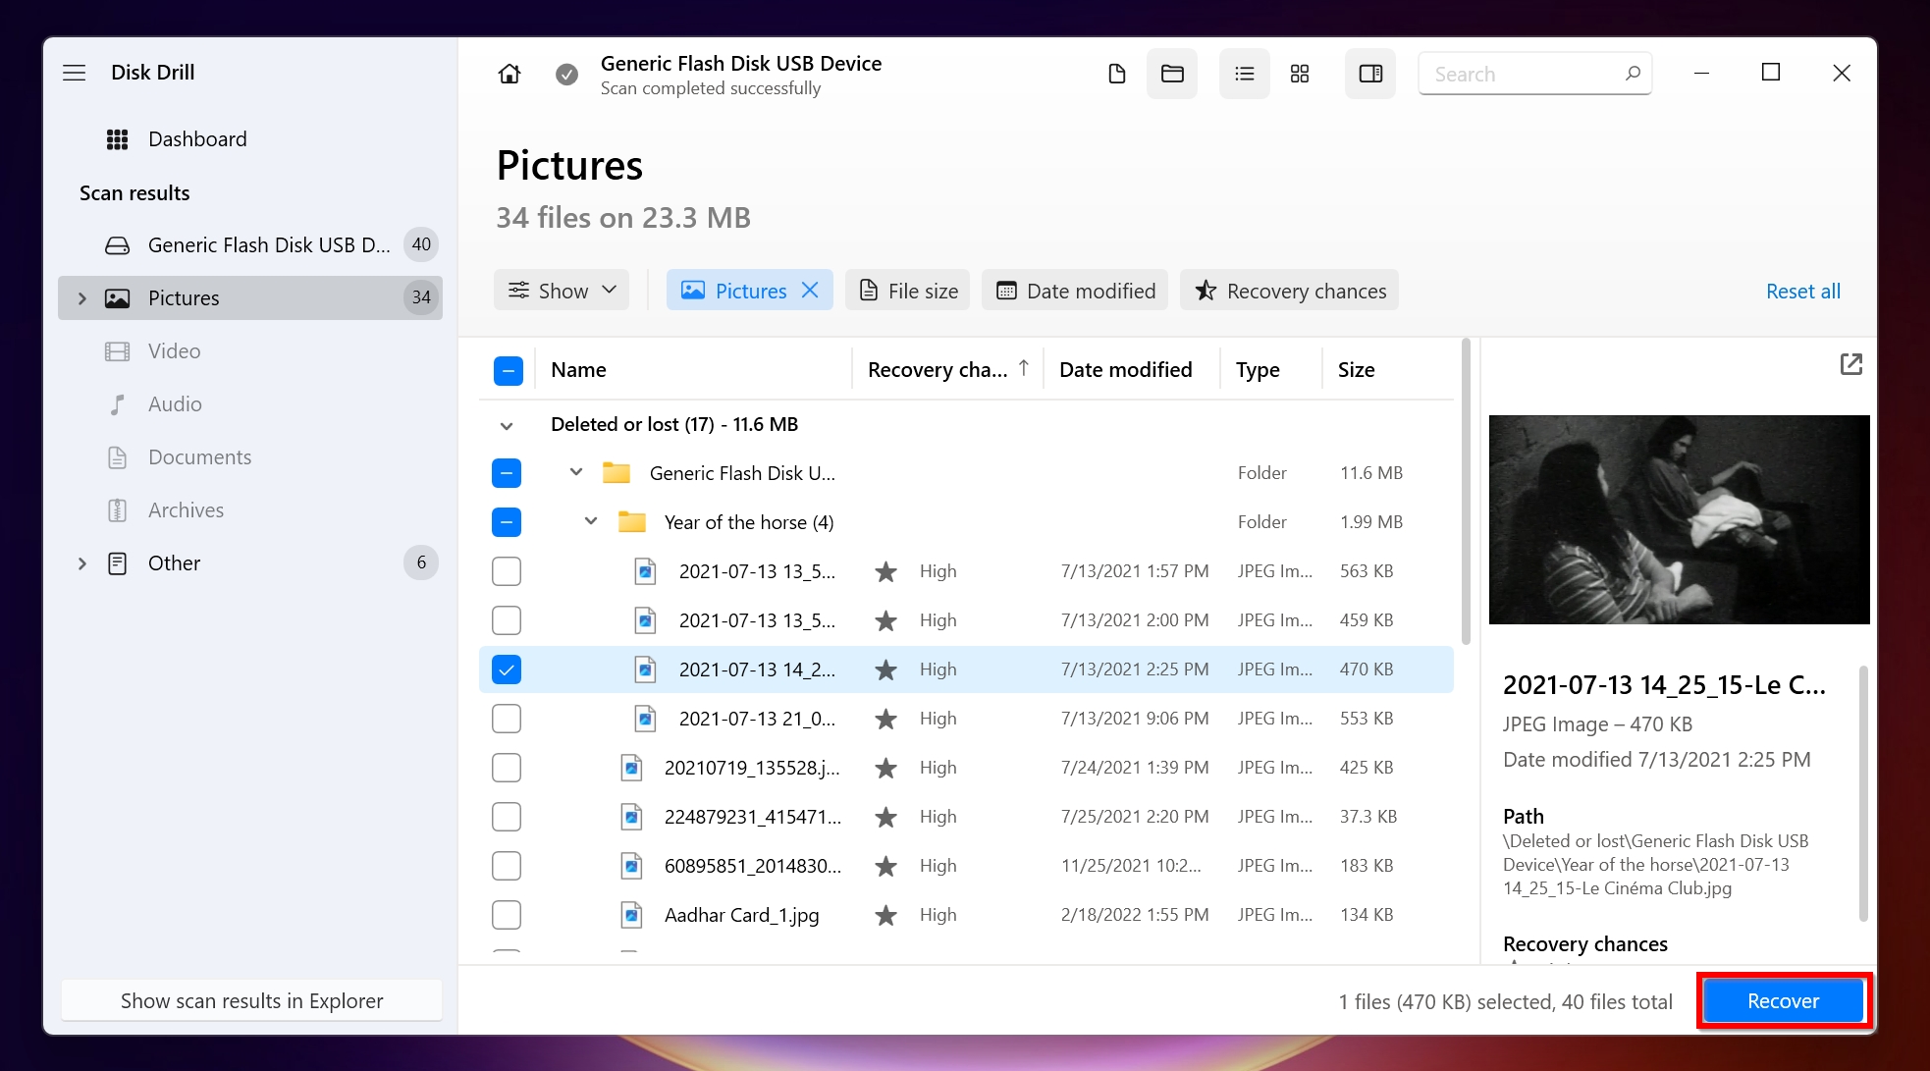Click the Recover button
1930x1071 pixels.
[1783, 1001]
